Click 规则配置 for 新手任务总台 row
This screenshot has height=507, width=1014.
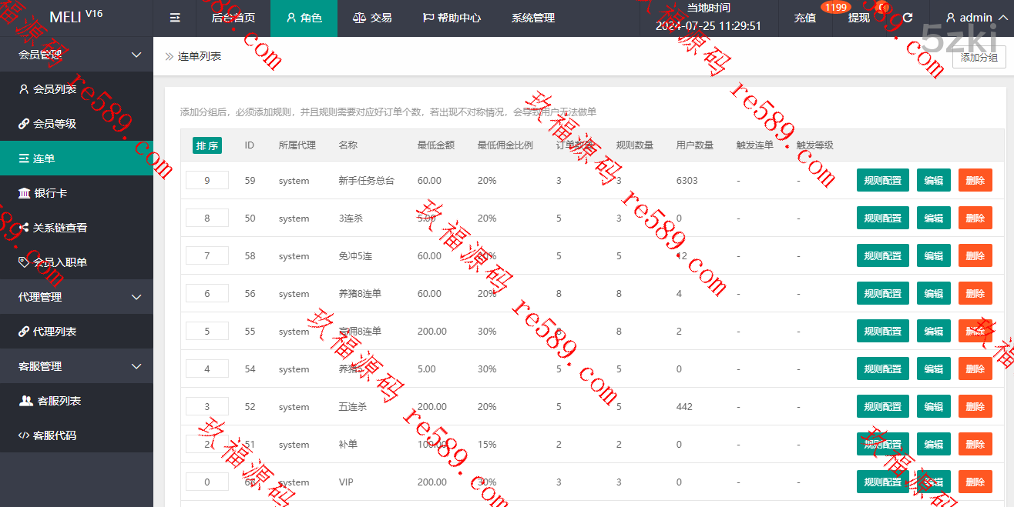(882, 180)
